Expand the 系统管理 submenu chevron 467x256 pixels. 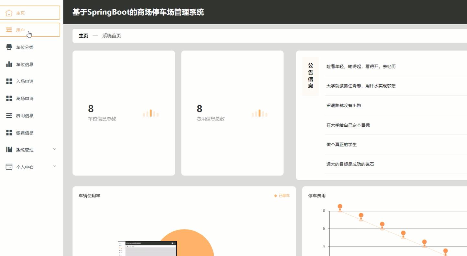tap(54, 149)
